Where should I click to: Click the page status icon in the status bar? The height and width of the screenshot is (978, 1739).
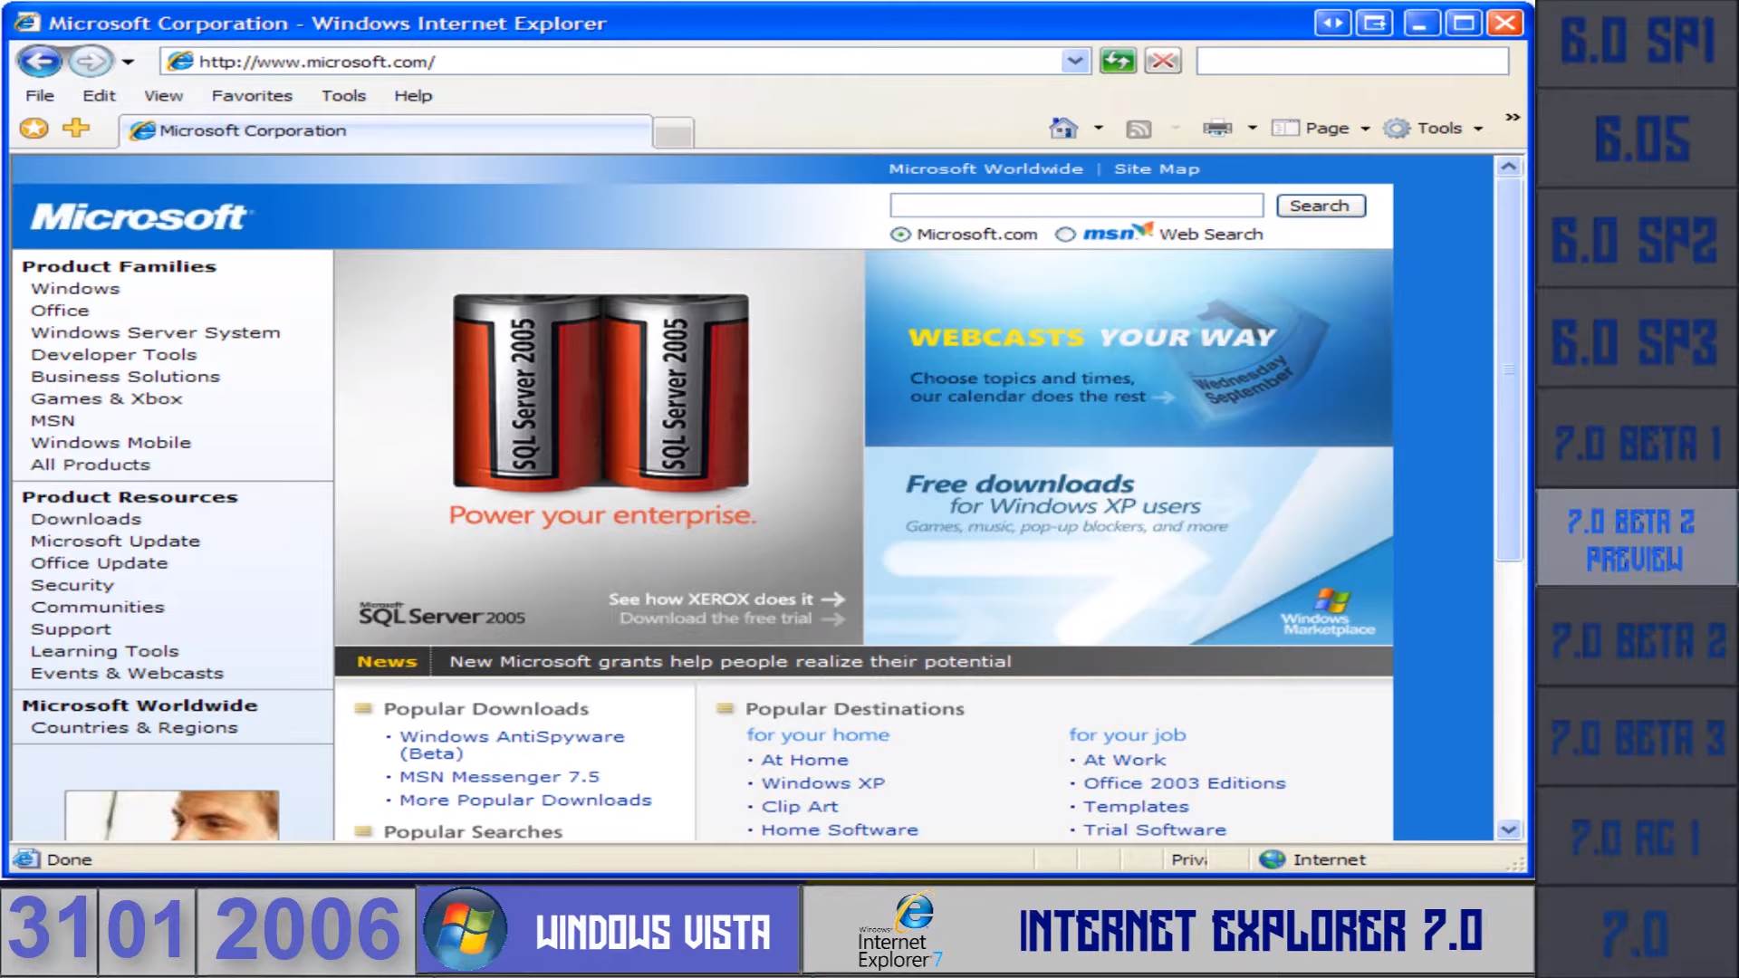[26, 858]
